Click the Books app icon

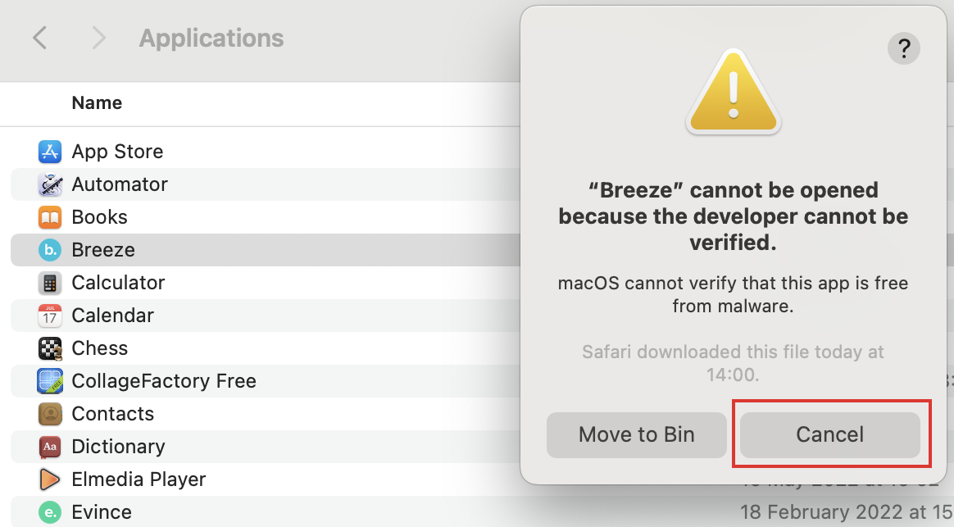point(51,217)
